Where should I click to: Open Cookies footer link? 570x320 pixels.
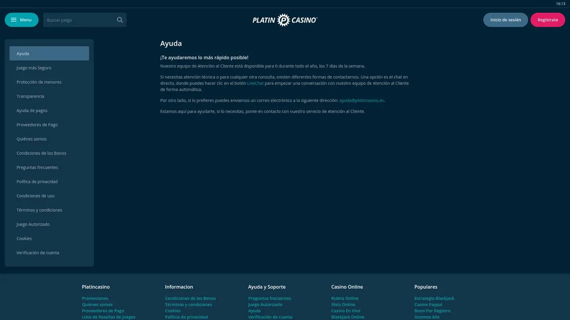pos(173,311)
